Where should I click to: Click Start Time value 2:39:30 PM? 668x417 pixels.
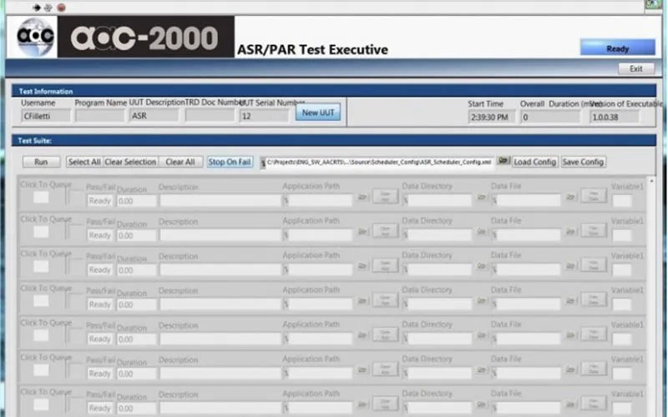click(x=492, y=117)
